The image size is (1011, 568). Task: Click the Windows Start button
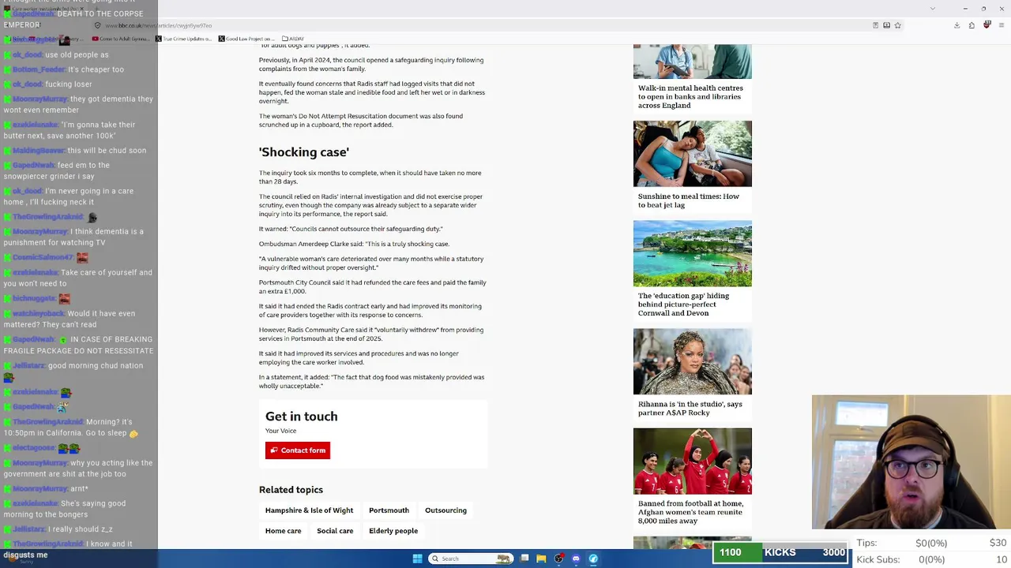[418, 559]
